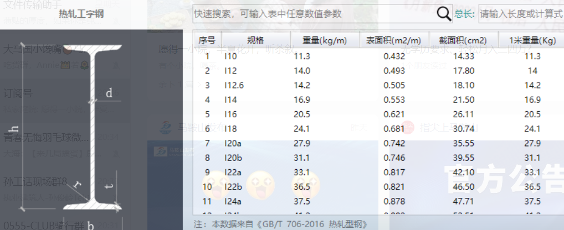564x230 pixels.
Task: Select the I20a specification row
Action: coord(378,143)
